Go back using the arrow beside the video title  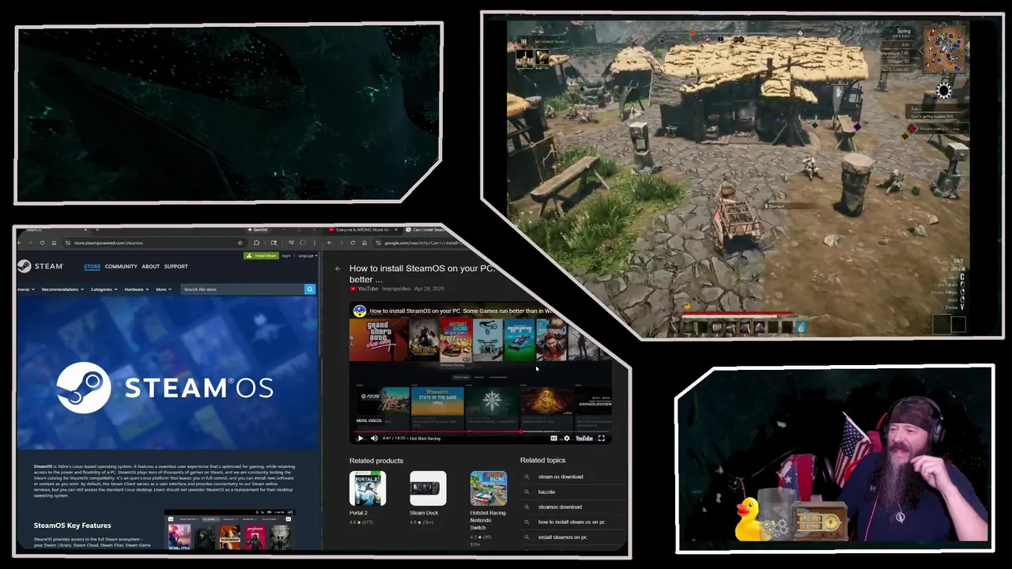(x=338, y=269)
